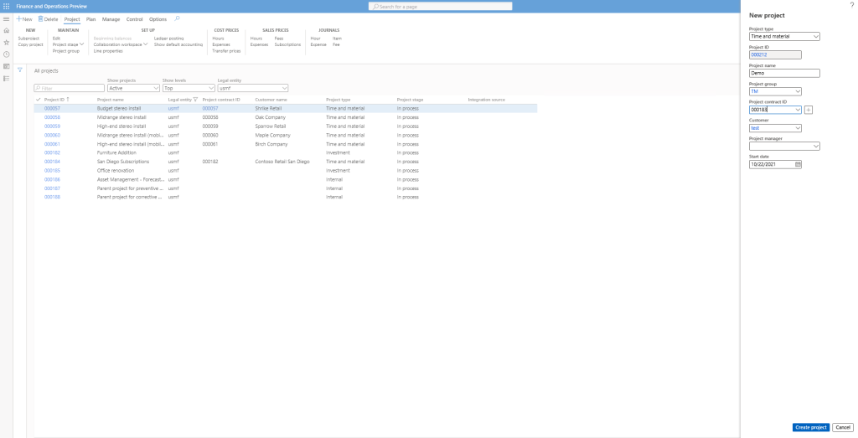This screenshot has width=858, height=438.
Task: Open the Control tab
Action: [135, 19]
